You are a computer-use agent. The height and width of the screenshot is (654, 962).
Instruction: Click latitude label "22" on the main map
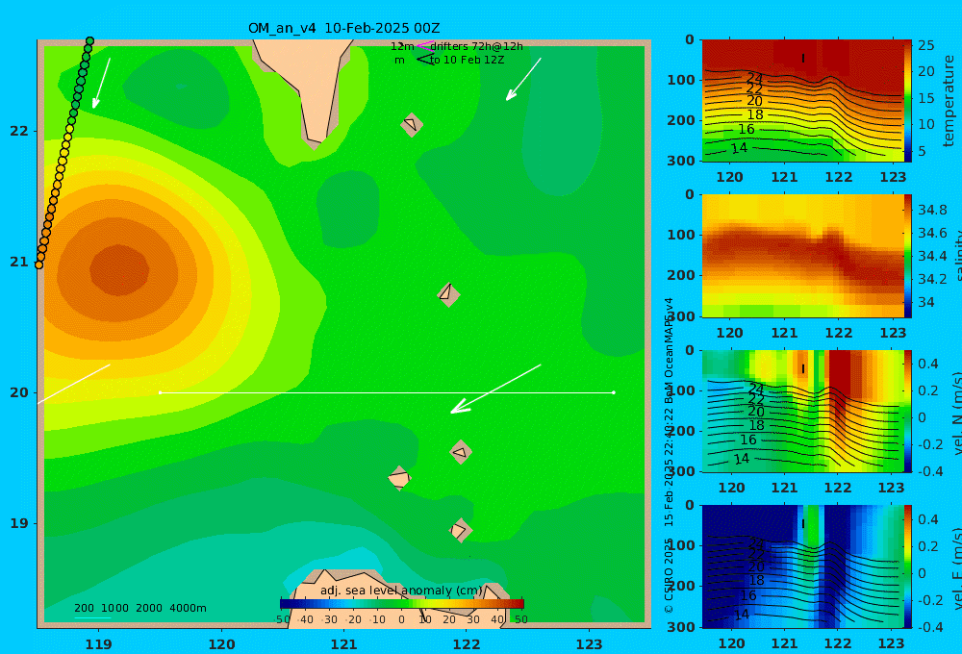(19, 131)
